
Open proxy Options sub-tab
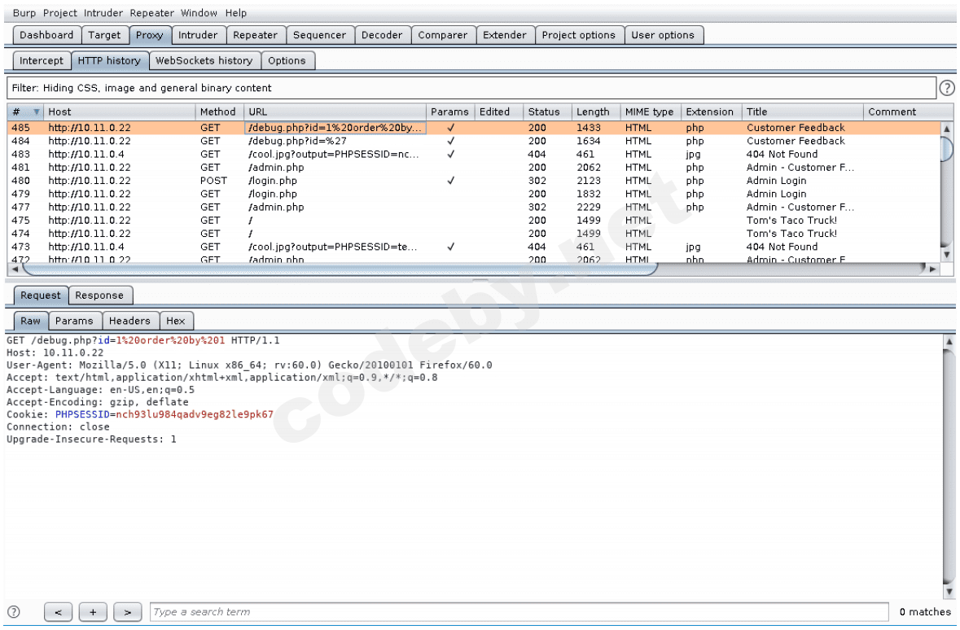pyautogui.click(x=287, y=60)
